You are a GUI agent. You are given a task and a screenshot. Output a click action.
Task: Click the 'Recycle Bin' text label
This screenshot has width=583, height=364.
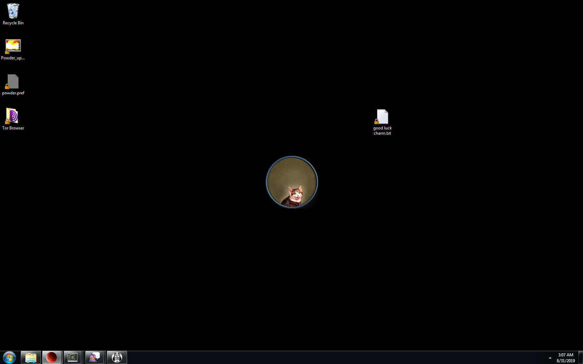click(13, 23)
